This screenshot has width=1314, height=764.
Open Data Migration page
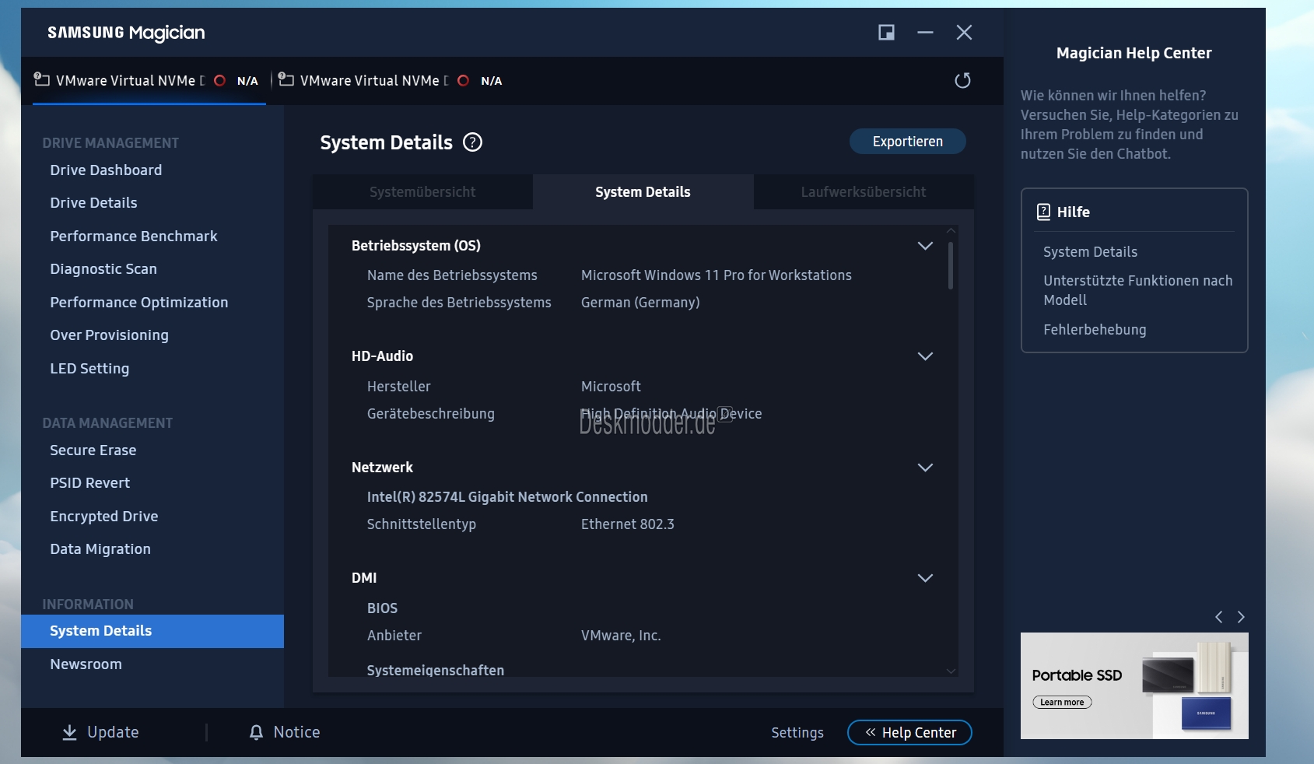[100, 549]
